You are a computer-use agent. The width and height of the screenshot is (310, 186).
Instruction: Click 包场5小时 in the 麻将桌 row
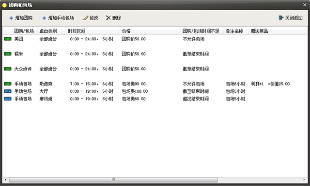(235, 99)
